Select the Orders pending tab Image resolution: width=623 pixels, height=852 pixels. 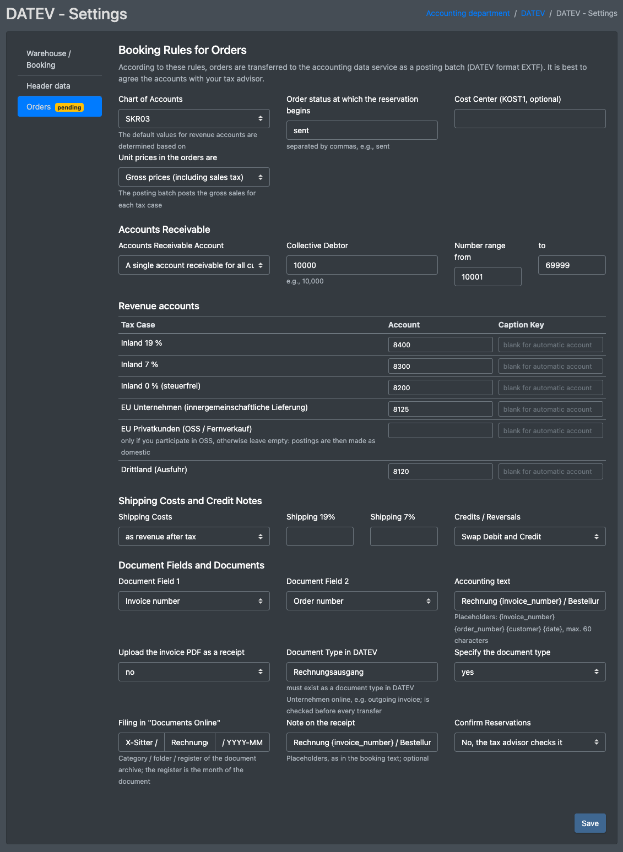[x=59, y=107]
